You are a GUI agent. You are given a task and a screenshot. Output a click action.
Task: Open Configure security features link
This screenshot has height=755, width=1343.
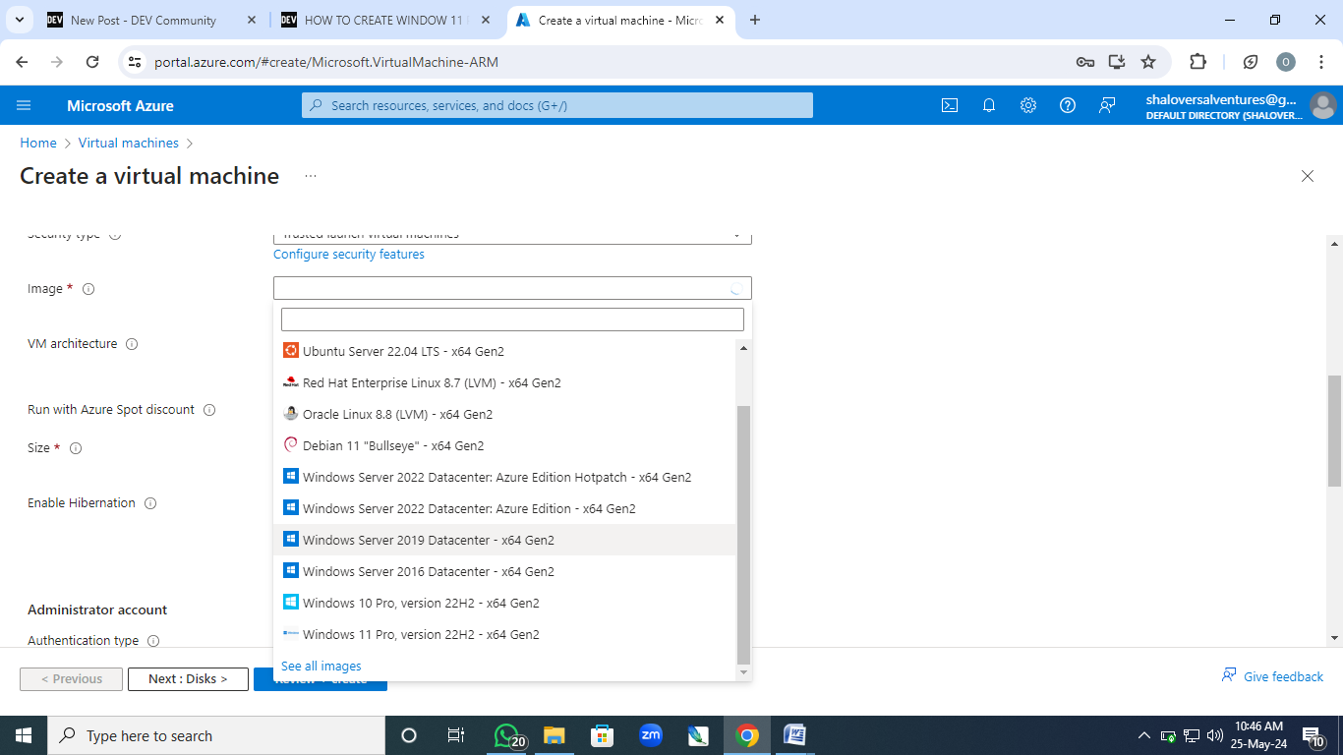click(x=349, y=254)
